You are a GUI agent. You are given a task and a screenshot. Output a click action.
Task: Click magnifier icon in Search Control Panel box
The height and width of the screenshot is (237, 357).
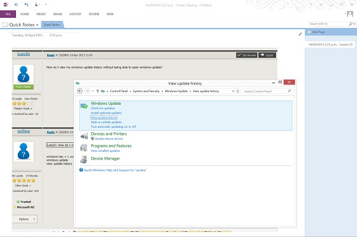click(289, 91)
